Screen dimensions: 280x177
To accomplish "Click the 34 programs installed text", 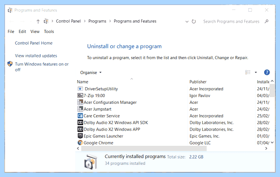I will click(x=125, y=163).
